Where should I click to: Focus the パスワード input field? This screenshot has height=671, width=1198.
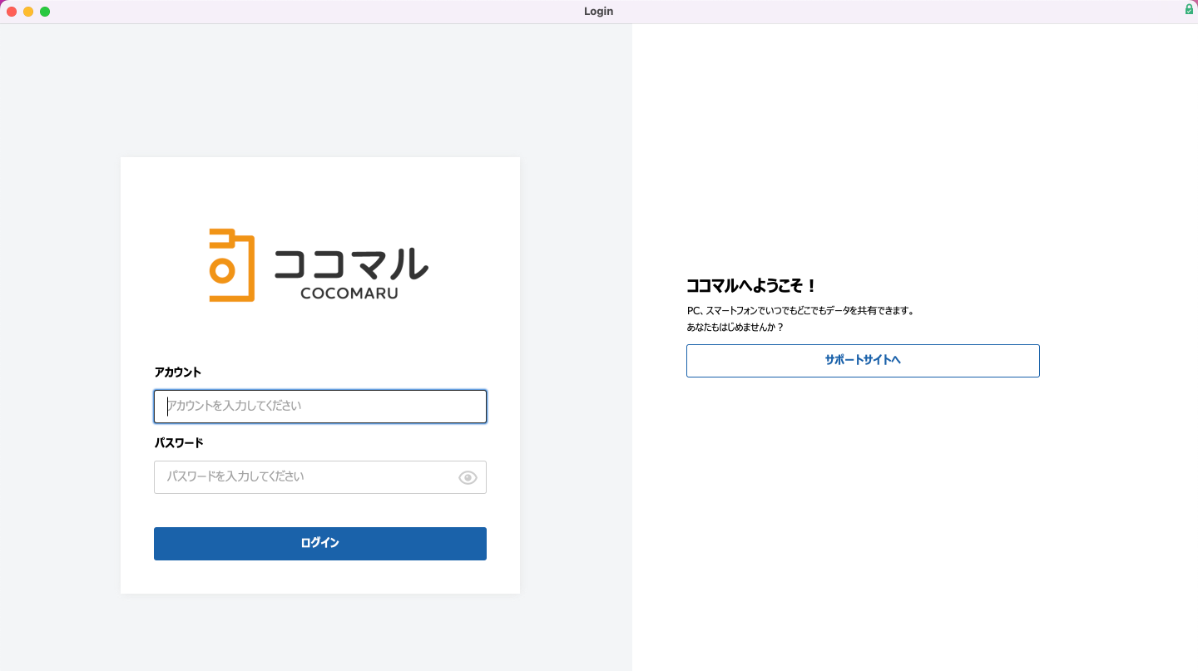pyautogui.click(x=304, y=477)
